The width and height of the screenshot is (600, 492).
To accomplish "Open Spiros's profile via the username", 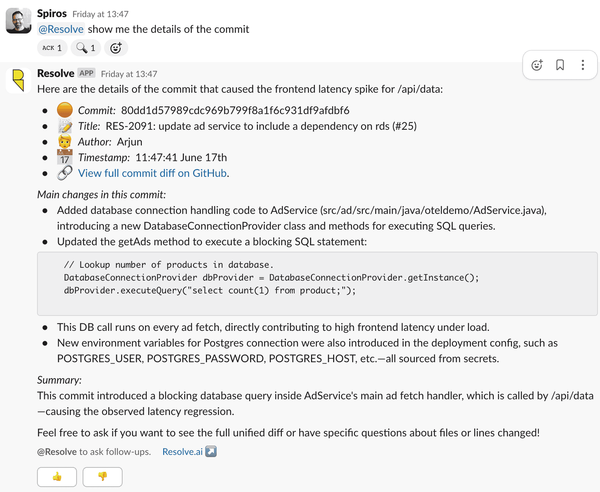I will (x=52, y=14).
